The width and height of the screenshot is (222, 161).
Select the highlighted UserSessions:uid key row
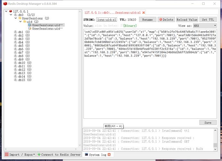(x=46, y=25)
